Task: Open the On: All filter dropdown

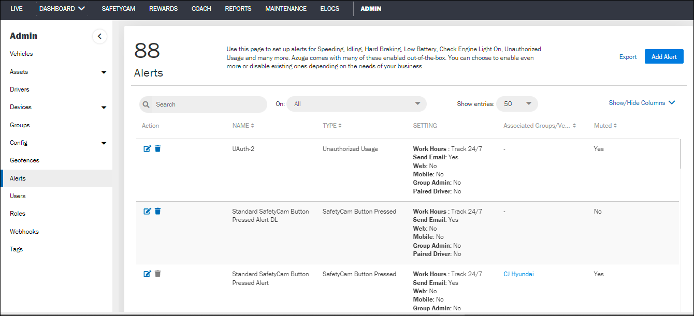Action: coord(356,104)
